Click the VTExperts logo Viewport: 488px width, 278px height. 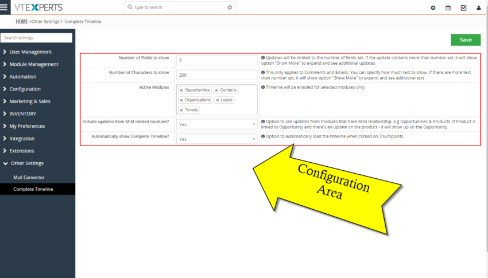38,7
